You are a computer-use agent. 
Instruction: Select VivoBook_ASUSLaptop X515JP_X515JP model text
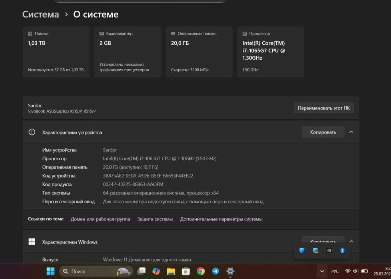(x=62, y=111)
